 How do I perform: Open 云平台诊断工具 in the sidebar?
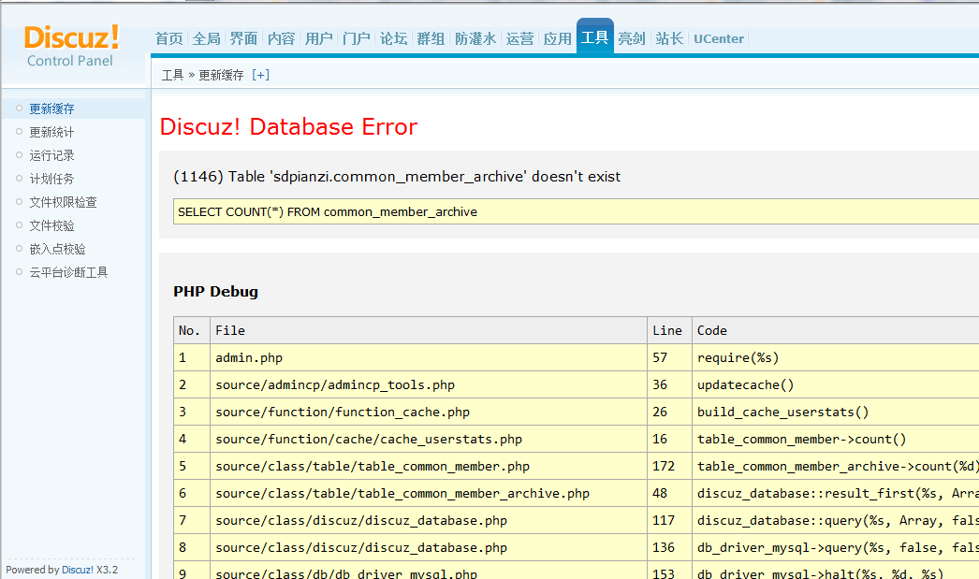coord(68,272)
